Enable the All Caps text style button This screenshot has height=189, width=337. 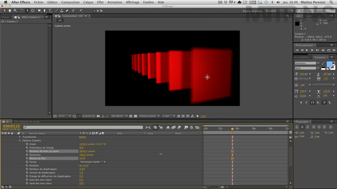point(313,103)
